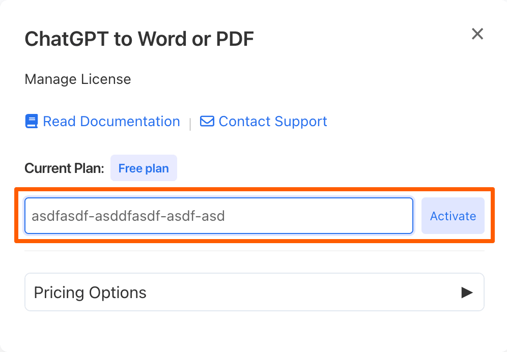Screen dimensions: 507x352
Task: Click the blank area right of license text
Action: point(319,216)
